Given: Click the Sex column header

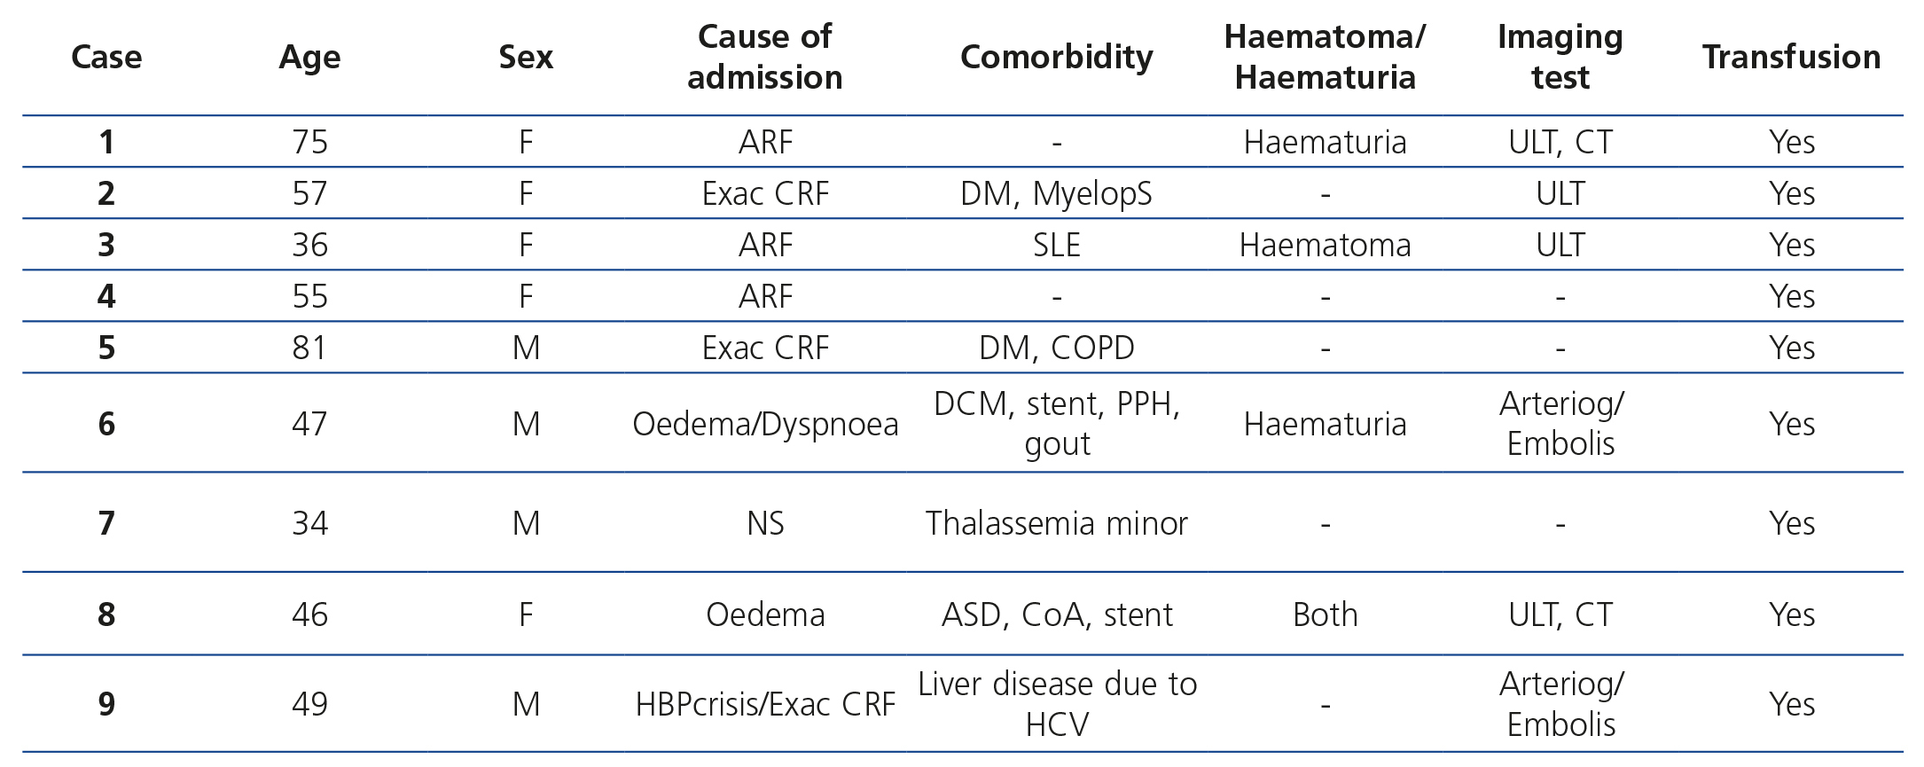Looking at the screenshot, I should point(526,57).
